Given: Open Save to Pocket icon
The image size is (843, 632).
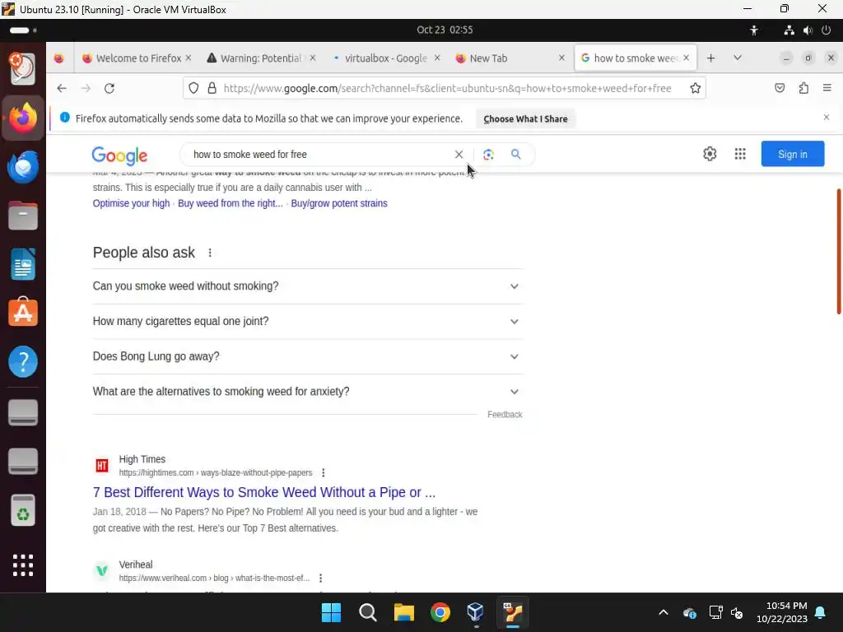Looking at the screenshot, I should click(780, 88).
